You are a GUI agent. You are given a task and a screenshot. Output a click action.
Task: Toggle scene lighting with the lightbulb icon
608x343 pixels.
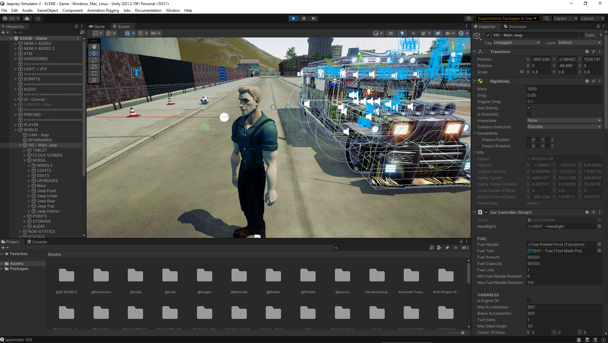tap(402, 33)
